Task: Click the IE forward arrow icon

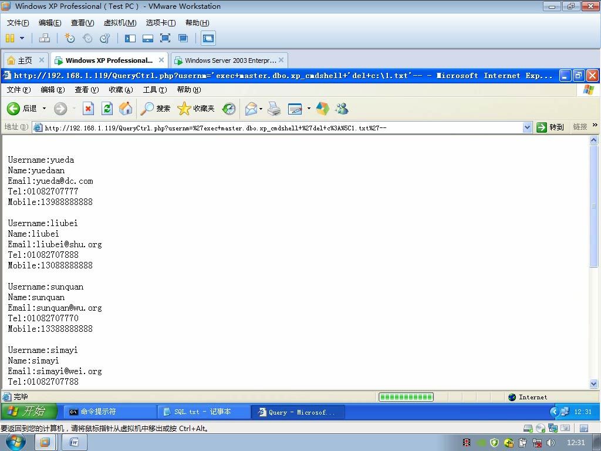Action: pyautogui.click(x=60, y=109)
